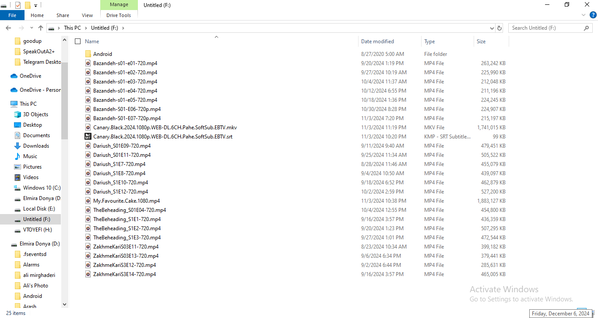
Task: Open SpeakOutA2+ folder in sidebar
Action: [x=39, y=52]
